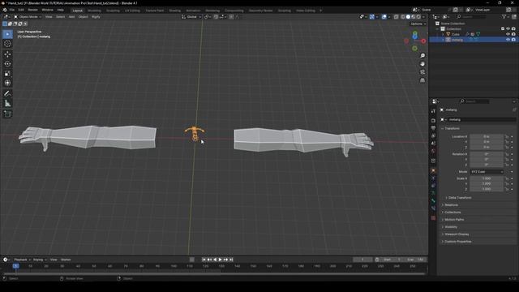Hide the Cube object in outliner
The height and width of the screenshot is (292, 519).
click(508, 34)
